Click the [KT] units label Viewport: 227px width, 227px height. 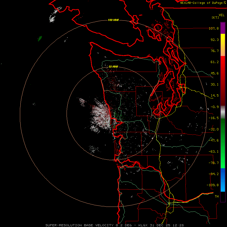tap(215, 17)
